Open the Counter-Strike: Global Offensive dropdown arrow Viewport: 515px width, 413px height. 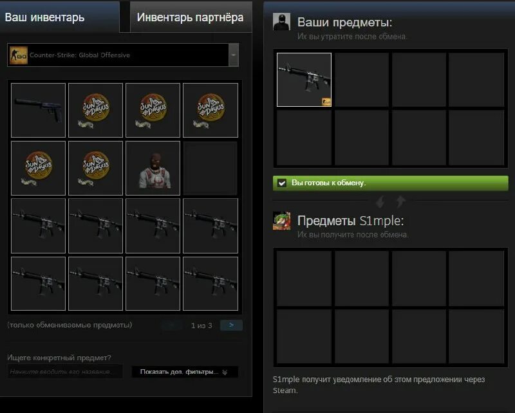coord(234,55)
